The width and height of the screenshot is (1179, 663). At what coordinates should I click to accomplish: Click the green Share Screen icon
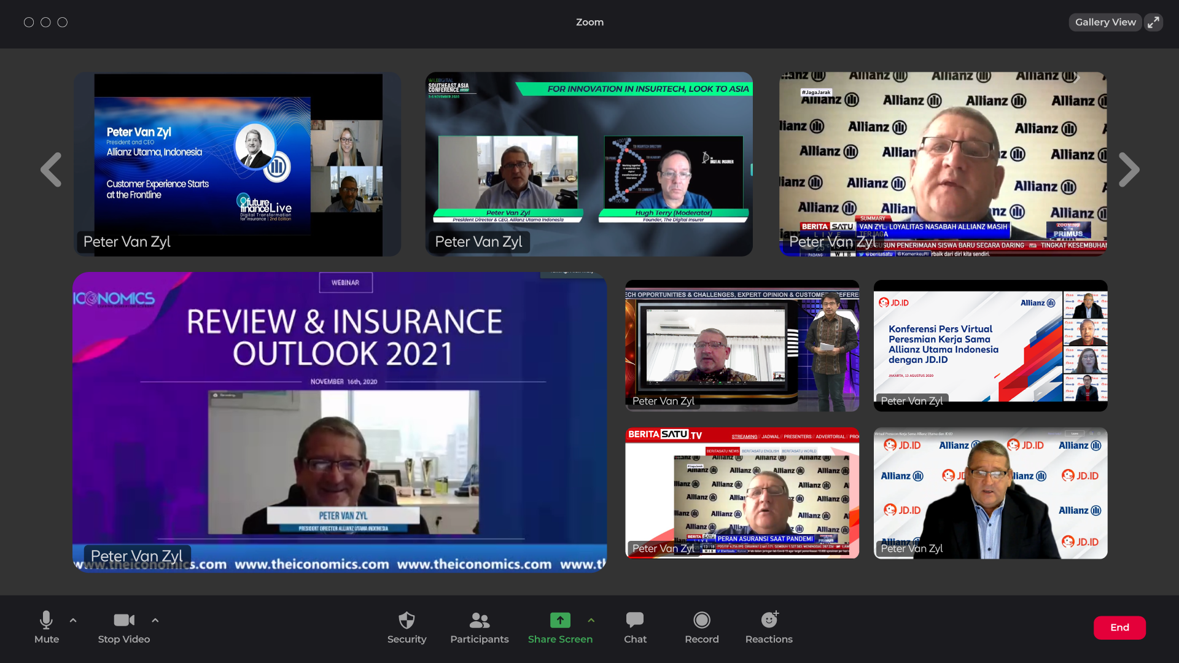pos(560,620)
